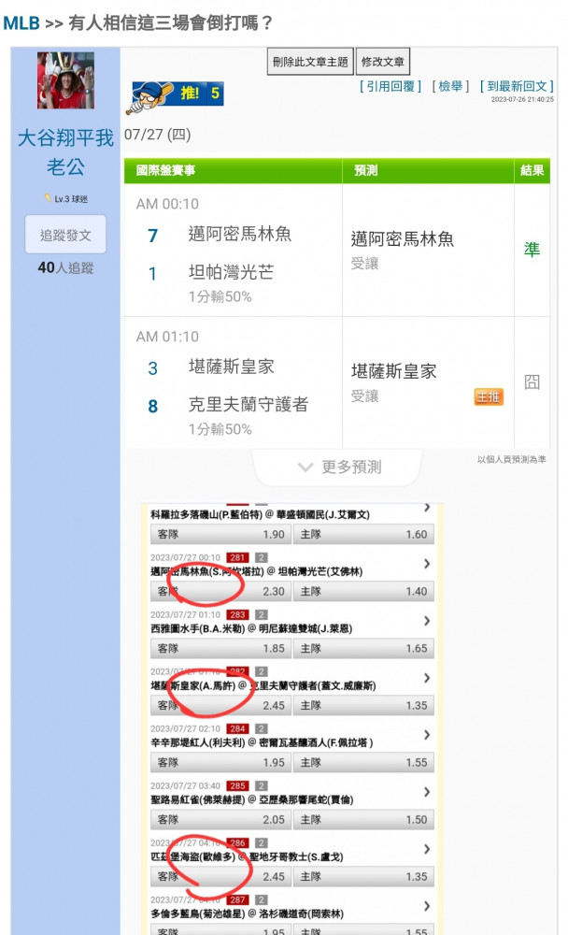Click red game number 286 badge
568x935 pixels.
pos(238,843)
